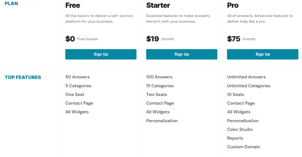Click the $19 per month price
Image resolution: width=302 pixels, height=157 pixels.
click(160, 39)
